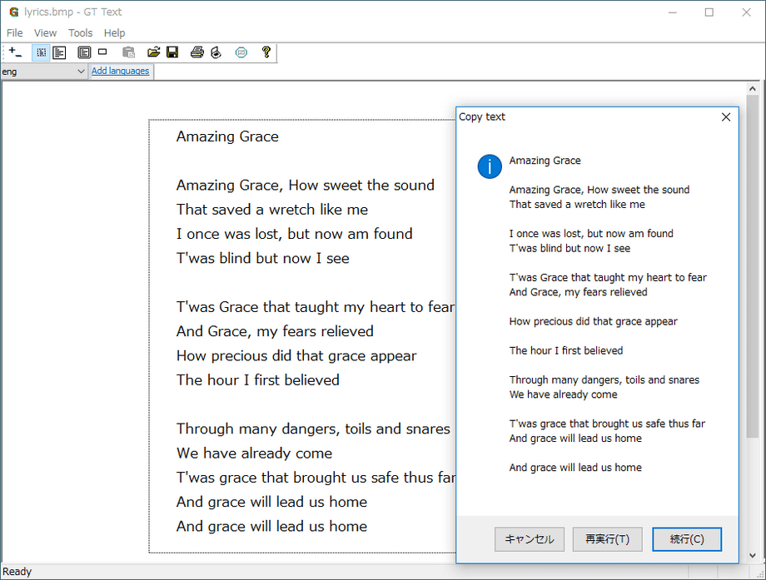Screen dimensions: 766x580
Task: Click the grayed-out paste image icon
Action: tap(128, 52)
